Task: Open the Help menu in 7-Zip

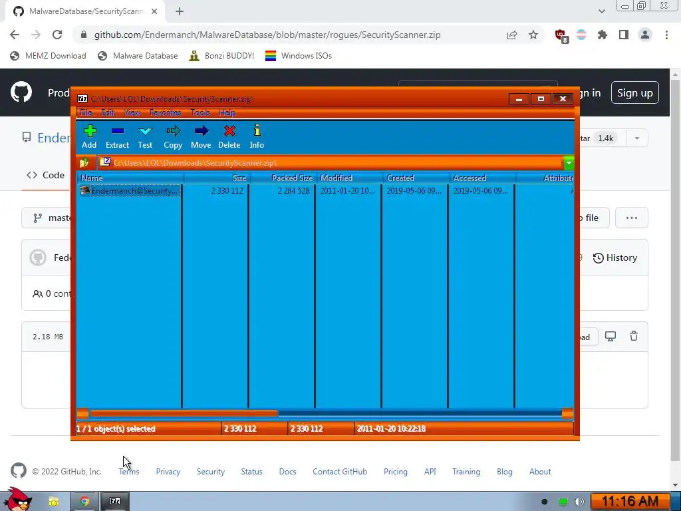Action: (227, 112)
